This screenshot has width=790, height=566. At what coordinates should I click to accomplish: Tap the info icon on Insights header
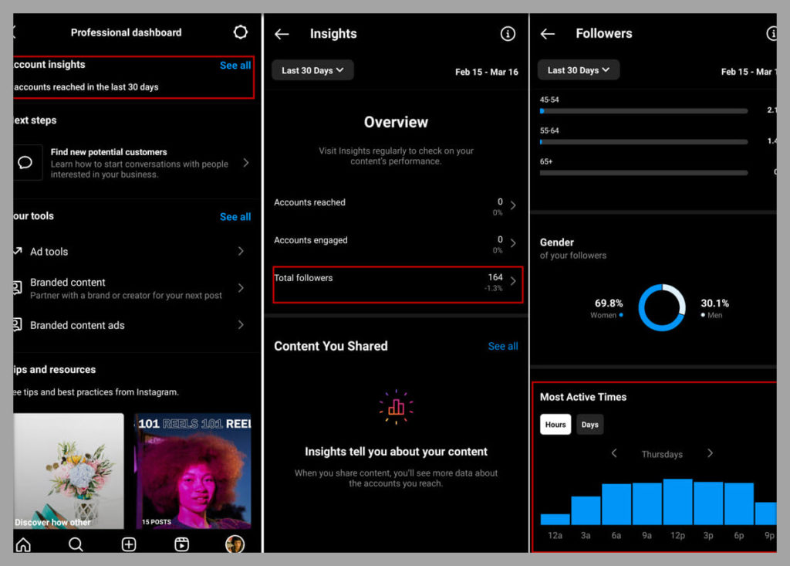click(x=508, y=34)
